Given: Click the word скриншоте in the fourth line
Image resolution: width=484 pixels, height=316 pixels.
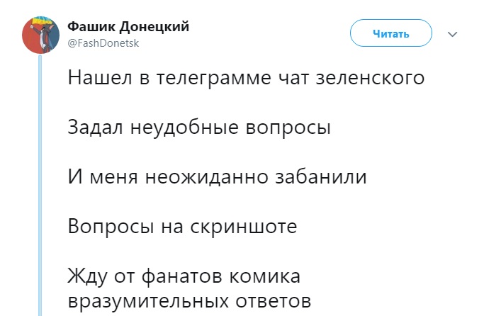Looking at the screenshot, I should coord(244,227).
